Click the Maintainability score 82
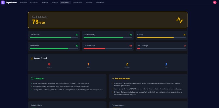This screenshot has height=108, width=219. [x=131, y=35]
